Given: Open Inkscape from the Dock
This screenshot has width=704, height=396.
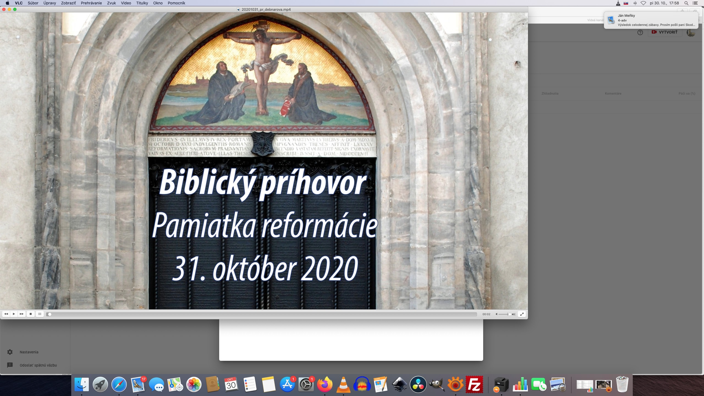Looking at the screenshot, I should click(399, 384).
